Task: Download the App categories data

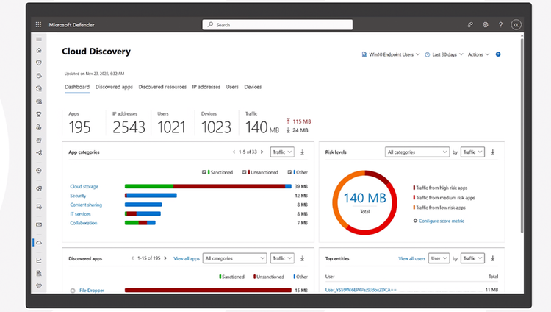Action: pos(302,152)
